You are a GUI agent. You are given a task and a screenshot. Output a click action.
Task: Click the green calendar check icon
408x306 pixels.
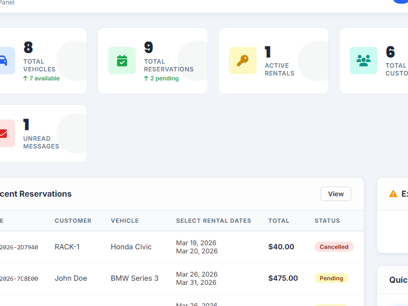[122, 61]
